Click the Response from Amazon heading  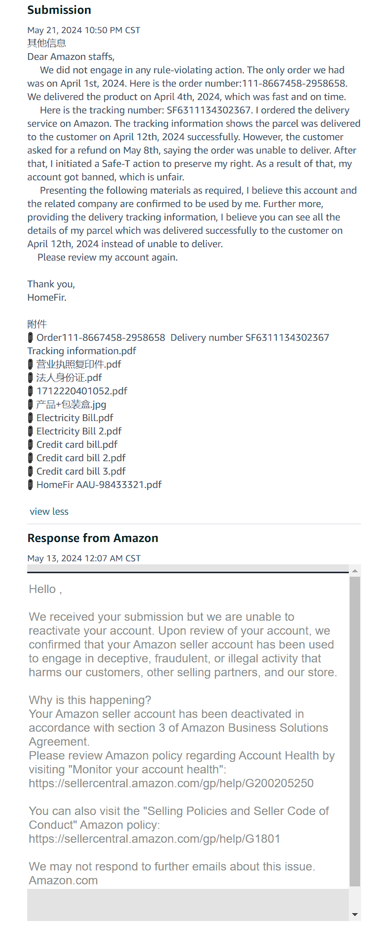(93, 538)
